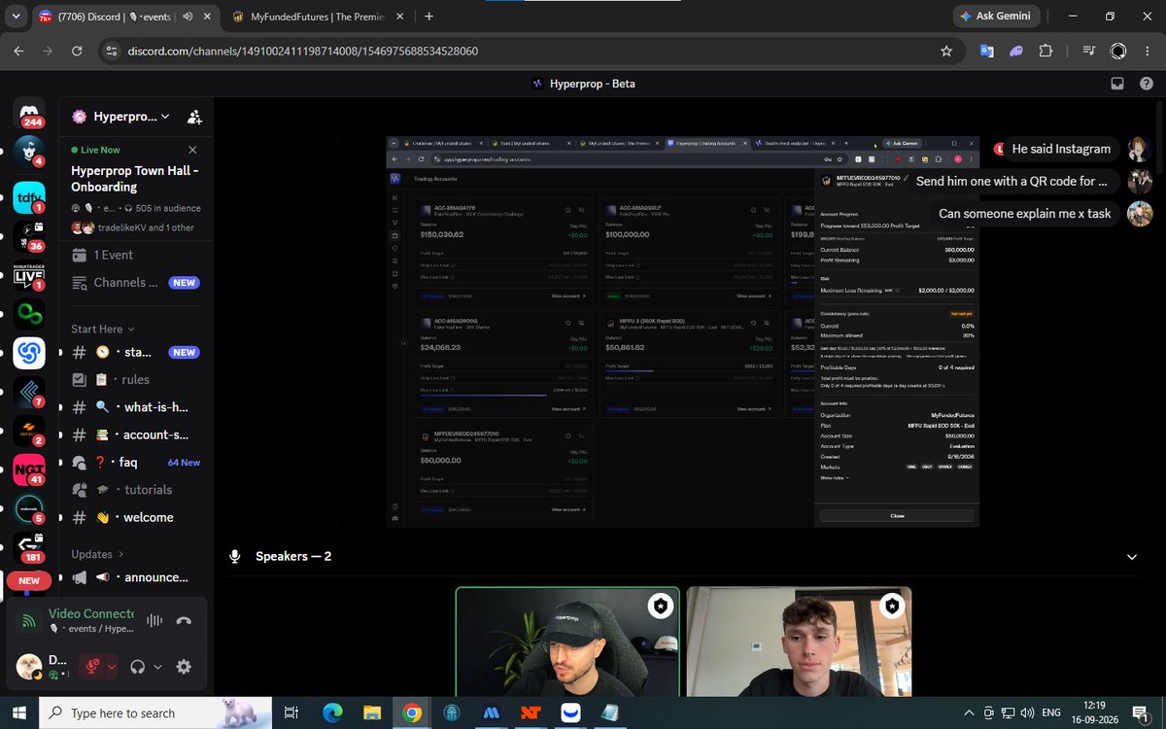Open Chrome media controls icon
The image size is (1166, 729).
point(1089,51)
